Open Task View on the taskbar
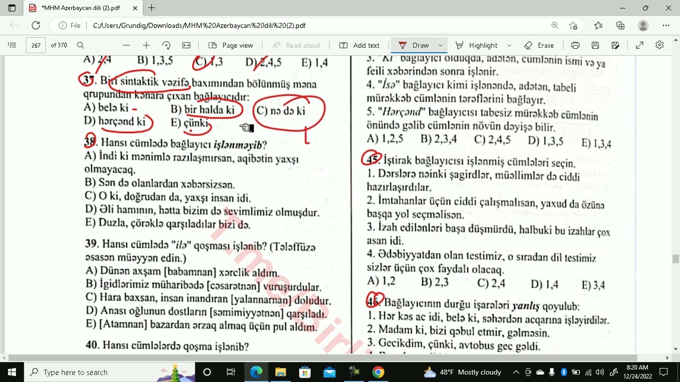The height and width of the screenshot is (382, 680). (x=231, y=372)
